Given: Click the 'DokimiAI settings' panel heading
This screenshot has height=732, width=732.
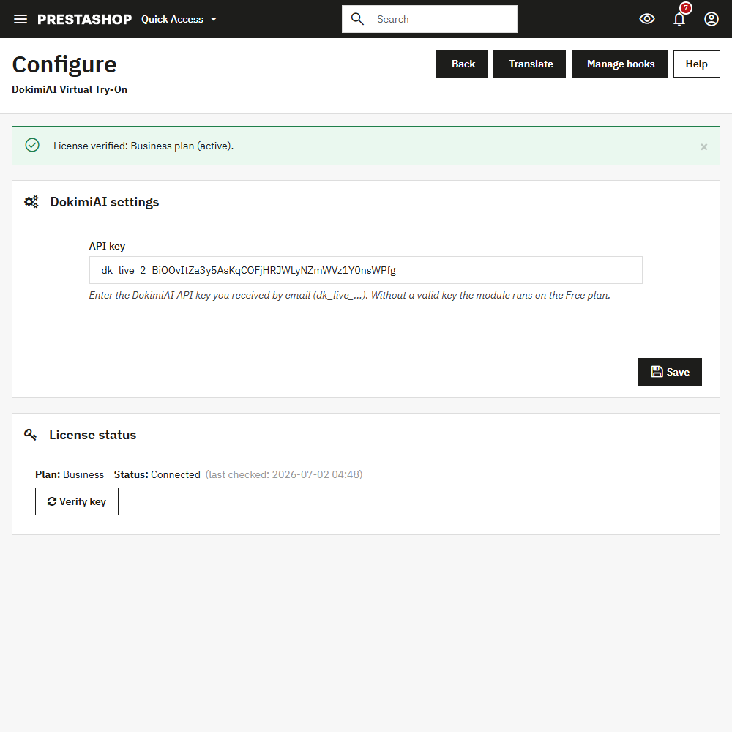Looking at the screenshot, I should tap(105, 202).
